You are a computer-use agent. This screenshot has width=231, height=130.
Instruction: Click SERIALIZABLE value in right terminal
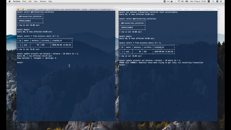tap(127, 27)
